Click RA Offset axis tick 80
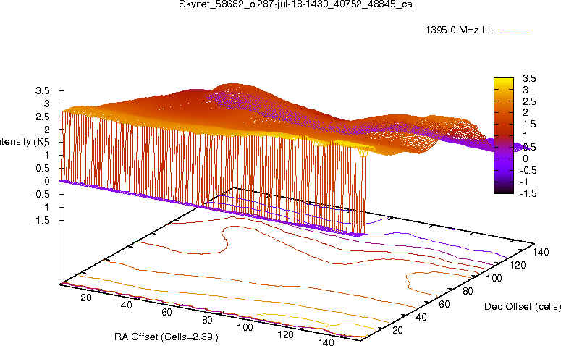This screenshot has height=346, width=561. (207, 319)
